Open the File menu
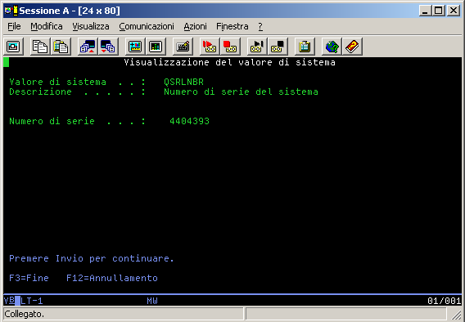The image size is (465, 322). click(x=14, y=26)
